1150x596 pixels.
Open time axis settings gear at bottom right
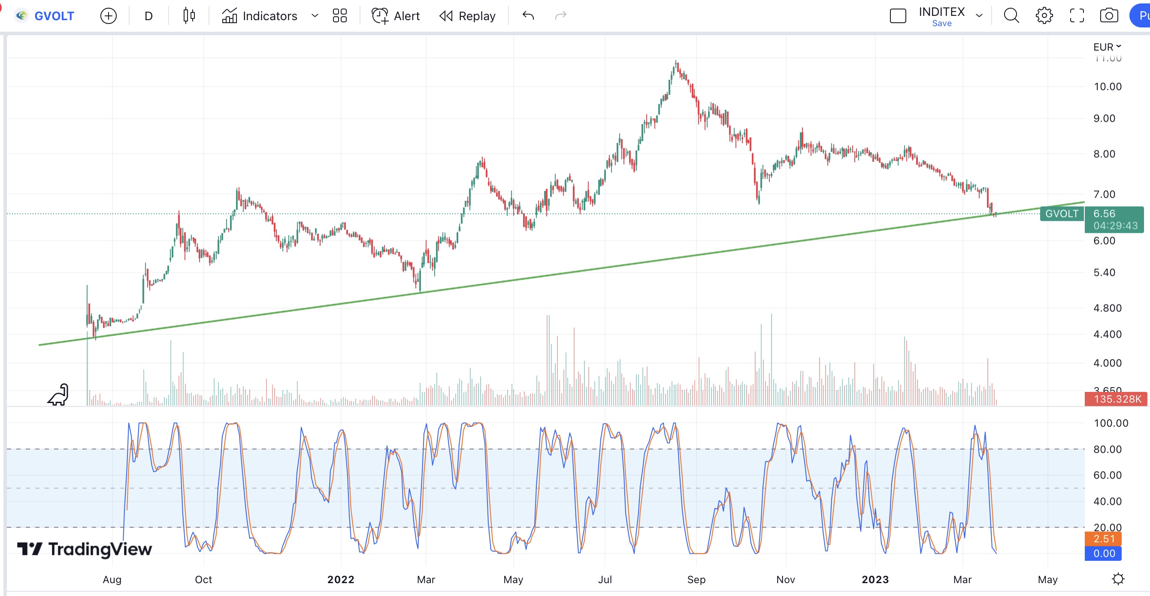point(1117,579)
